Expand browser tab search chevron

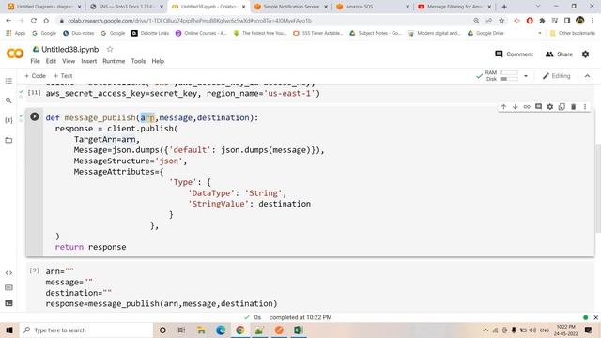point(538,7)
